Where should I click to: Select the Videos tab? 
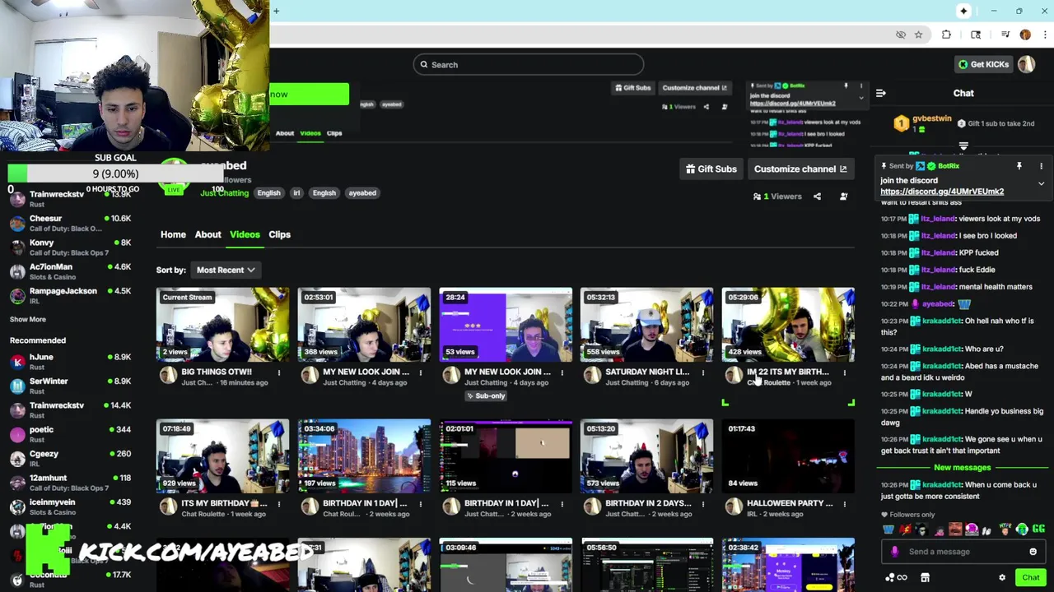click(x=245, y=234)
